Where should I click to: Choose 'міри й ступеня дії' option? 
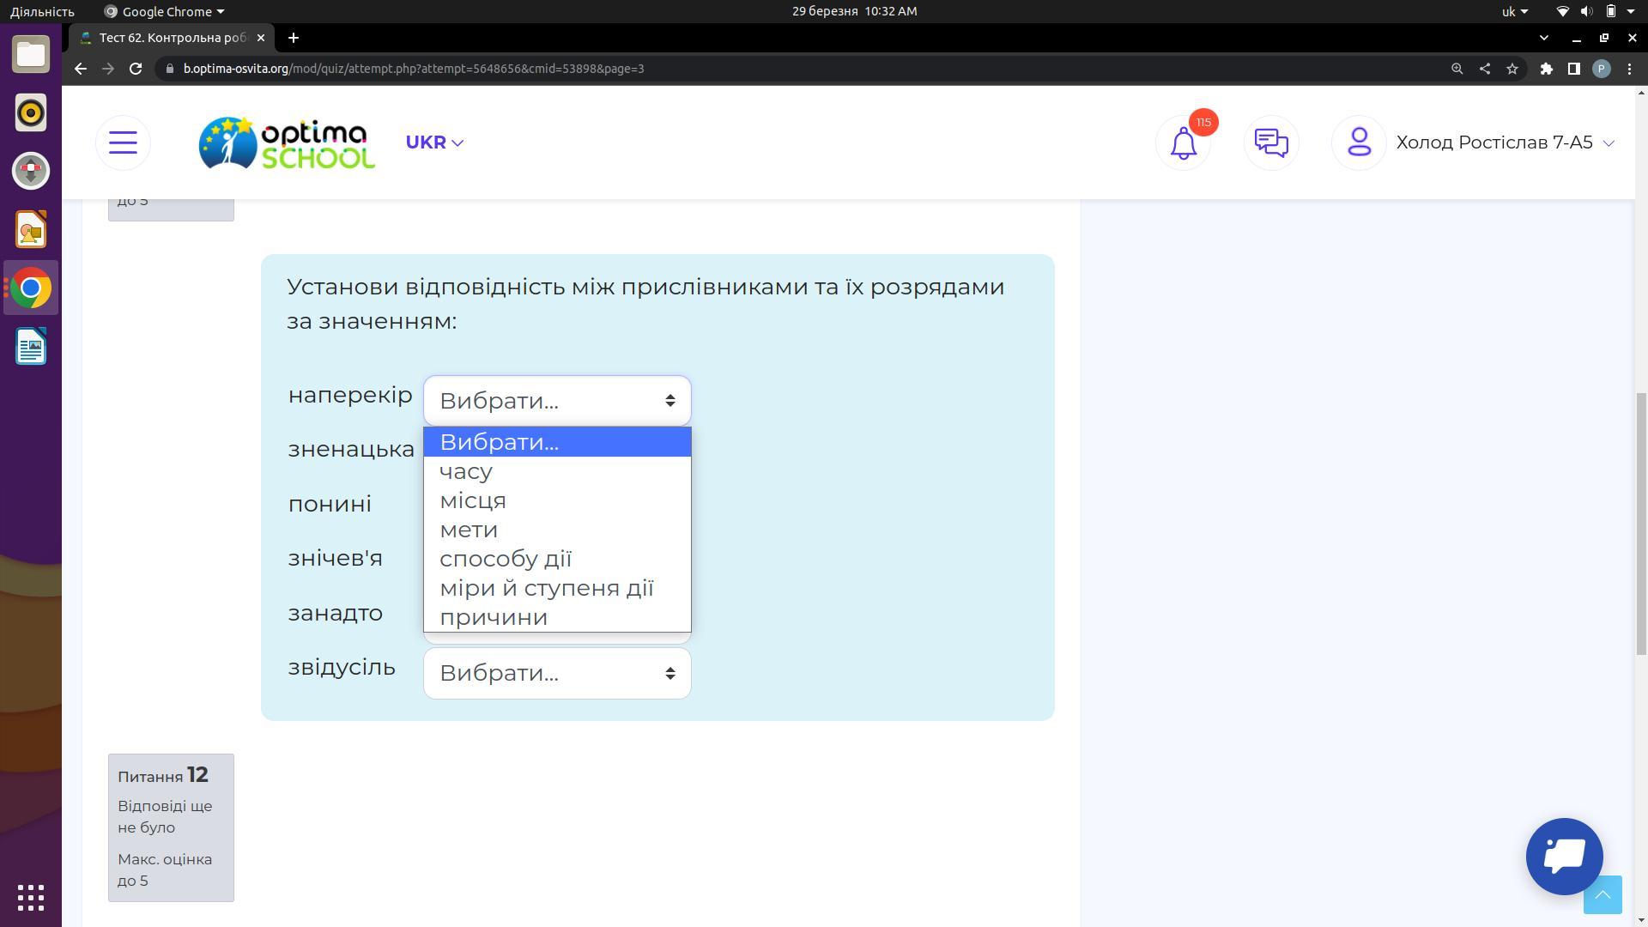point(547,588)
